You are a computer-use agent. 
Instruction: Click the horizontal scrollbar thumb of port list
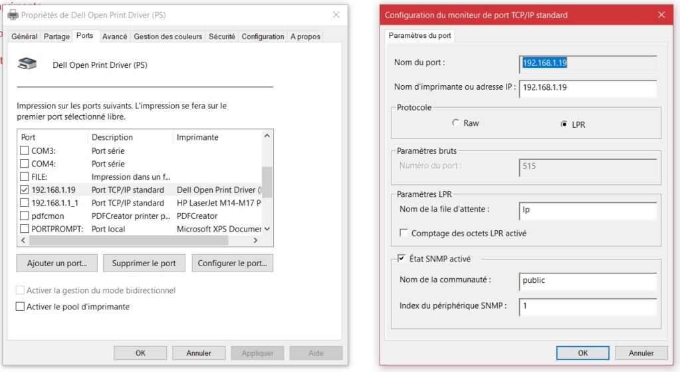[x=128, y=240]
